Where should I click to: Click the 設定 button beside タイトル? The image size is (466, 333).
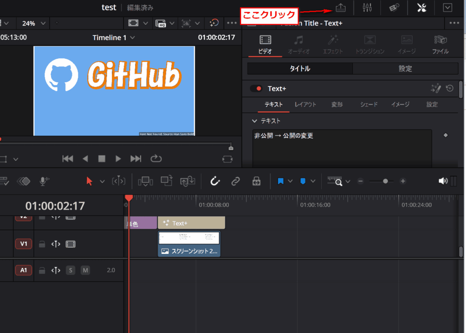(405, 69)
